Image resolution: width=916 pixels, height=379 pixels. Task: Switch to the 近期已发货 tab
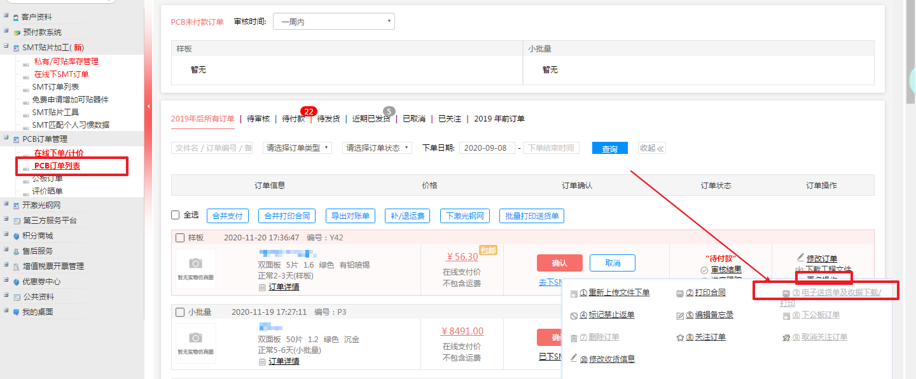click(371, 119)
